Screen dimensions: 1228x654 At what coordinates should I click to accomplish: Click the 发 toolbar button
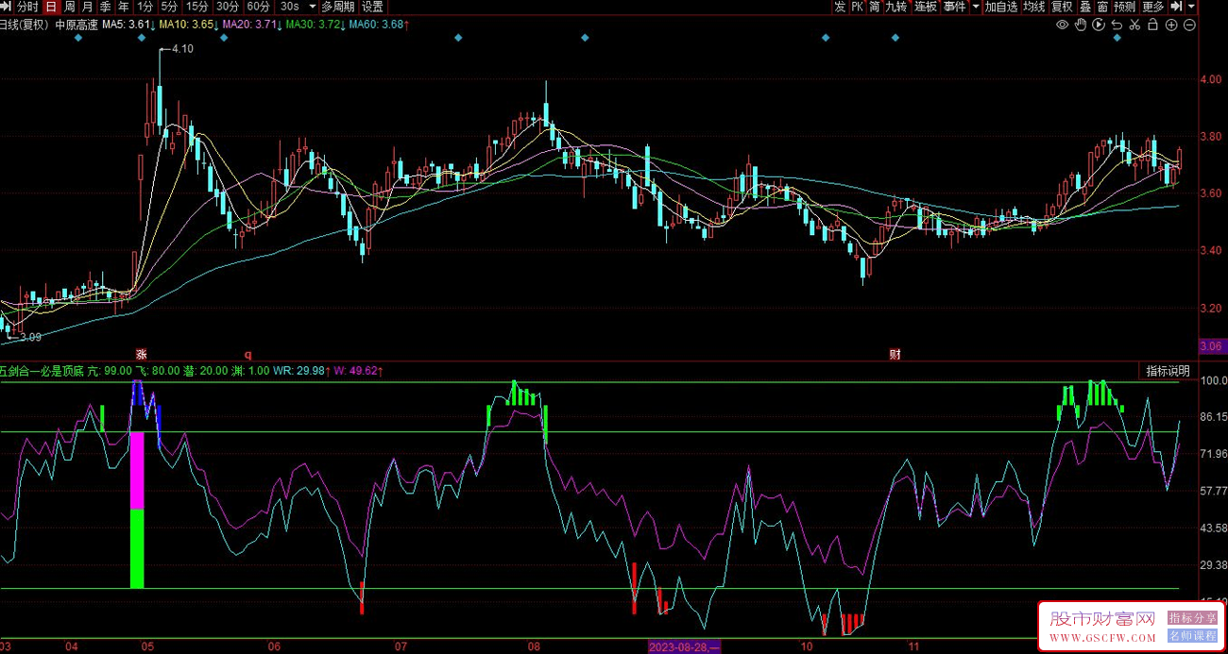click(x=840, y=7)
